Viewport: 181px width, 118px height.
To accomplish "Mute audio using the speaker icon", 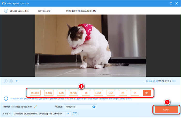I will coord(174,81).
